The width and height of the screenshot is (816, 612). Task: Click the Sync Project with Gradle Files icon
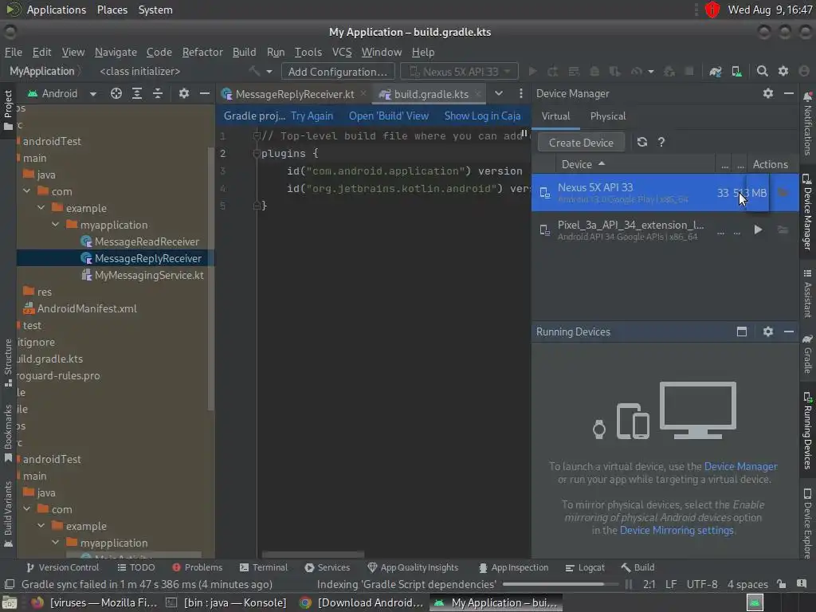click(716, 71)
